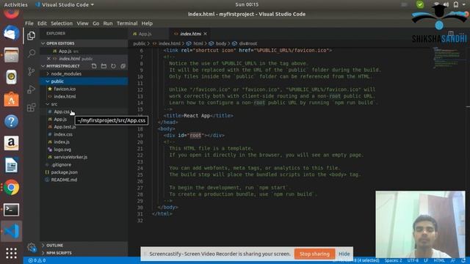
Task: Click the Split Editor icon
Action: 451,34
